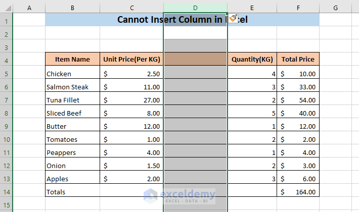Click the 'Salmon Steak' cell

72,87
